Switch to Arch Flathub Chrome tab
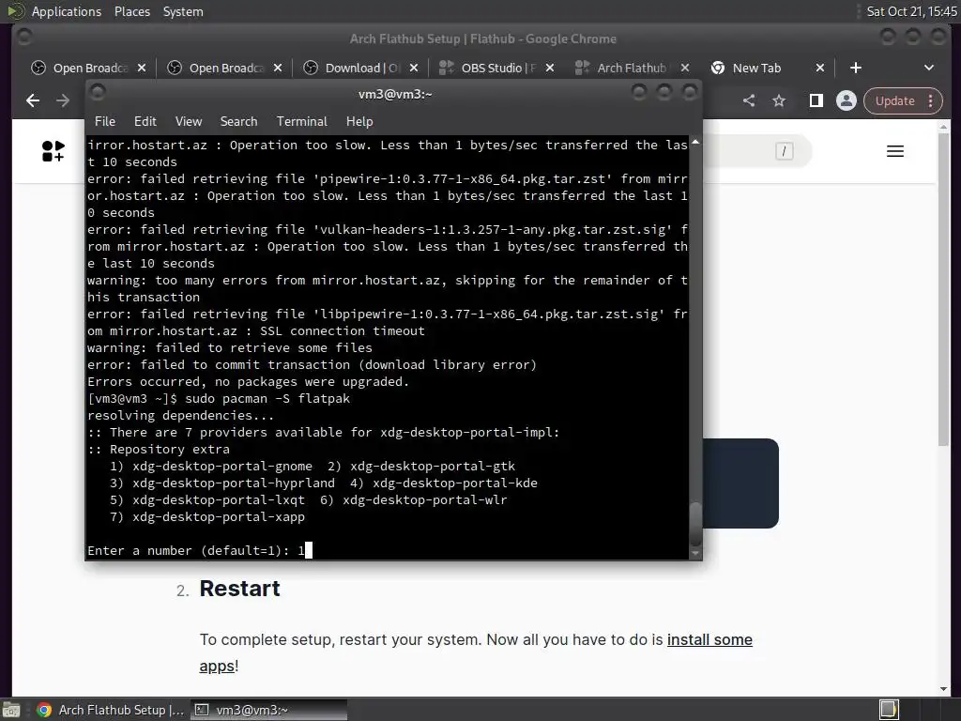This screenshot has height=721, width=961. pos(632,68)
